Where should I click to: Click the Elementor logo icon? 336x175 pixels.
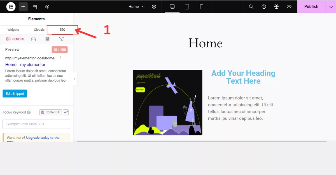click(11, 7)
